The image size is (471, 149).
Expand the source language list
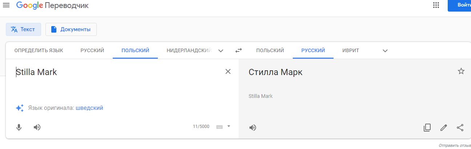[221, 51]
